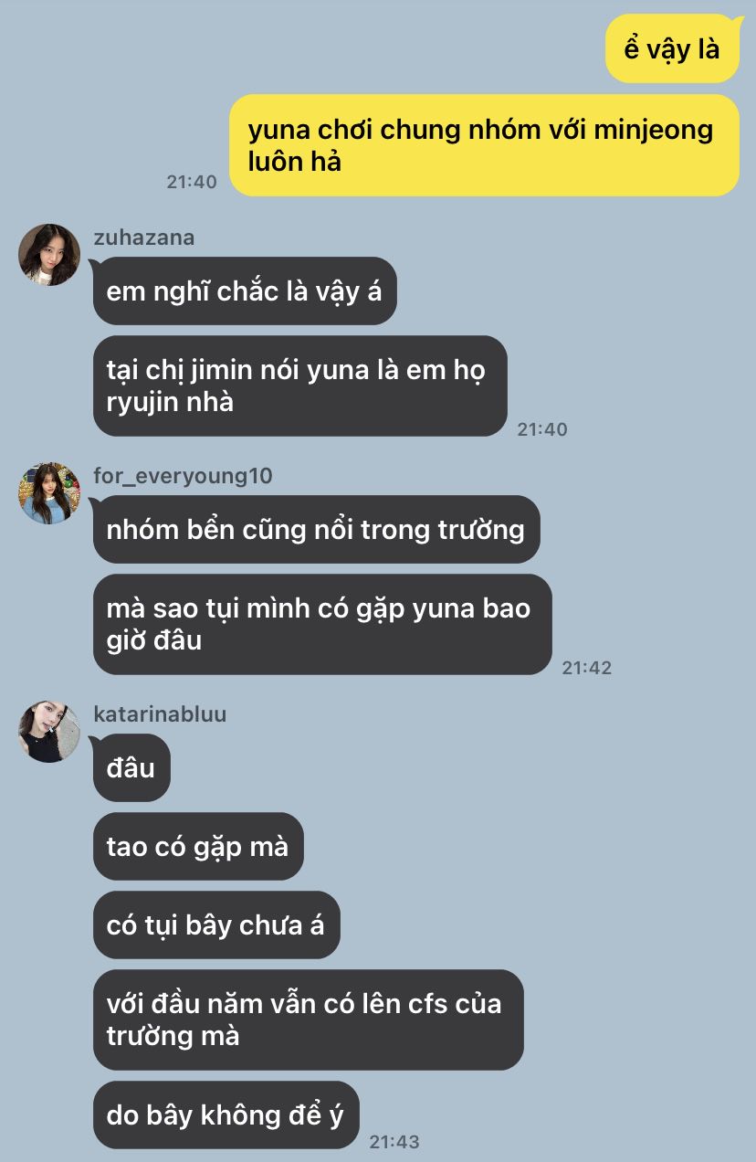Screen dimensions: 756x1162
Task: Tap message about cfs của trường
Action: pyautogui.click(x=308, y=1019)
